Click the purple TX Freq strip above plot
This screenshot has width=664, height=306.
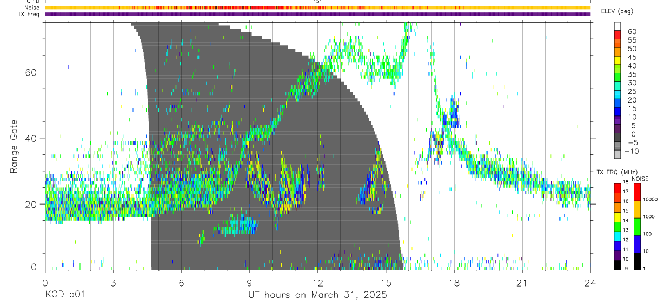(x=317, y=14)
